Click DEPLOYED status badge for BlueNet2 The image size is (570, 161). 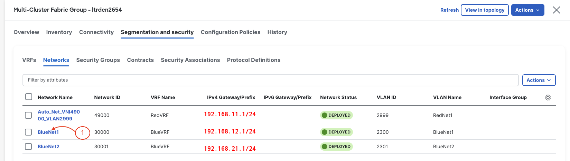click(x=336, y=147)
